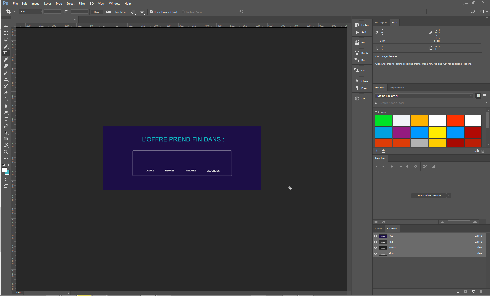Select the Pen tool
The width and height of the screenshot is (490, 296).
[6, 126]
